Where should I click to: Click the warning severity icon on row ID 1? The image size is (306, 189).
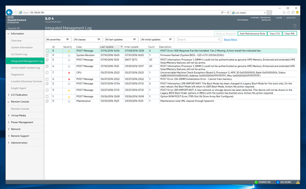point(69,97)
